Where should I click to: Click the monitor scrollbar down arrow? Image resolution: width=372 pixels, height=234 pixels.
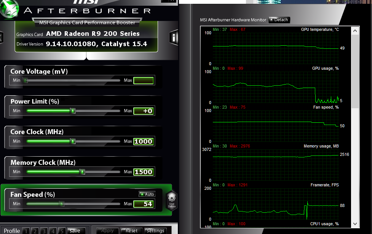(x=355, y=224)
